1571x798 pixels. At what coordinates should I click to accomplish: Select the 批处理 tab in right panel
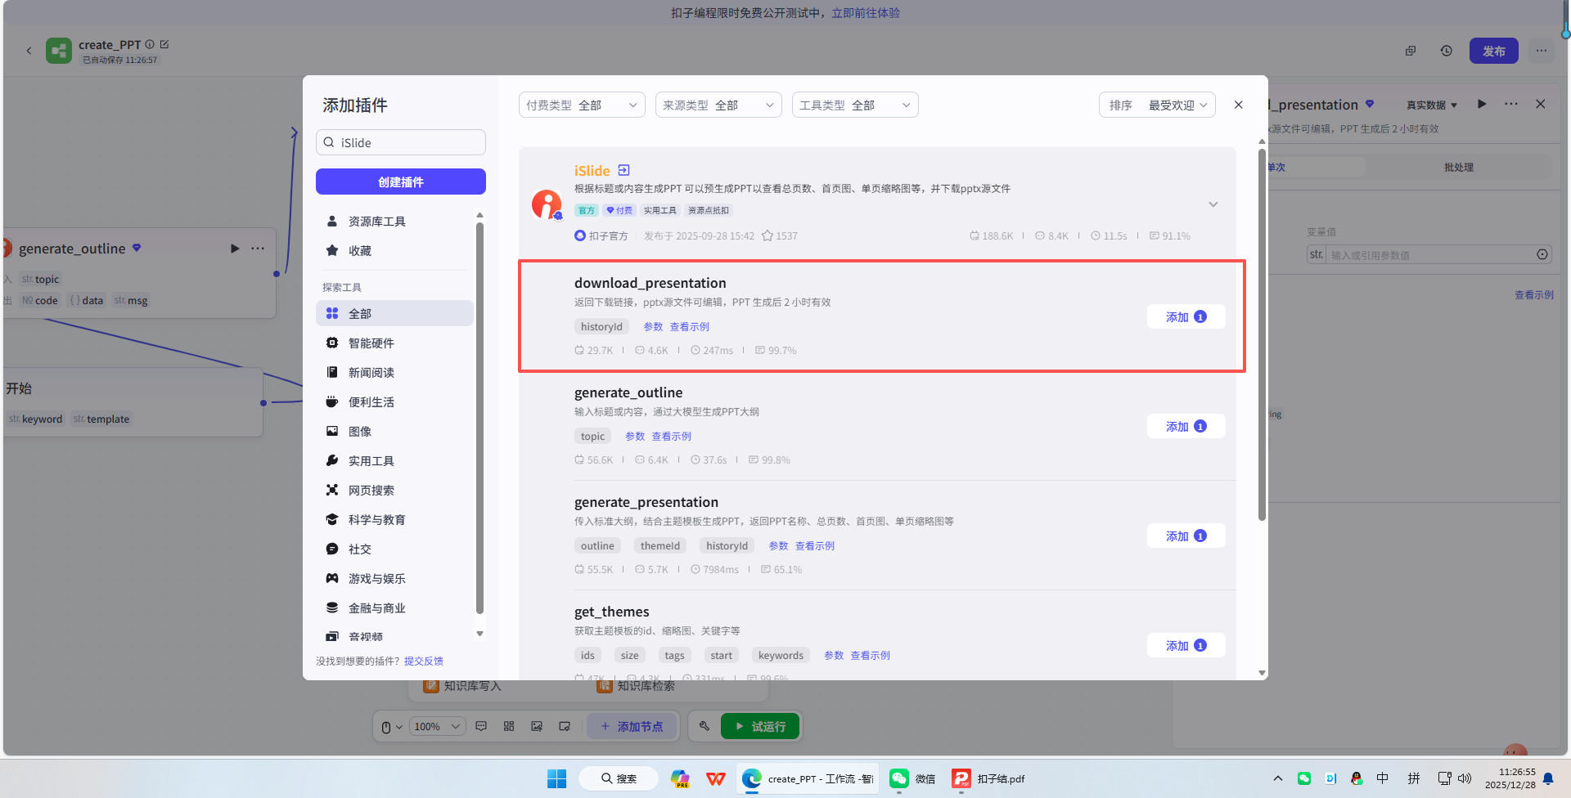(1459, 167)
